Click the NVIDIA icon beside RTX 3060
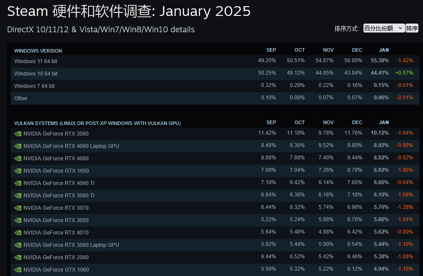The image size is (423, 276). click(18, 133)
